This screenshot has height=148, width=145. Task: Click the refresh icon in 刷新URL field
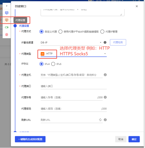point(100,120)
